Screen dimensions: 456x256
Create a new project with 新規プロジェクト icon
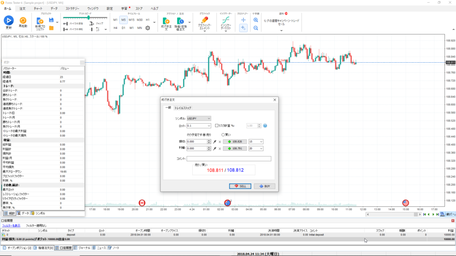click(x=40, y=21)
